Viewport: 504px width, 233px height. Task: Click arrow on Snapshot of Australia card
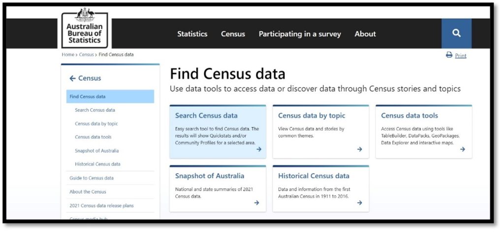coord(256,203)
